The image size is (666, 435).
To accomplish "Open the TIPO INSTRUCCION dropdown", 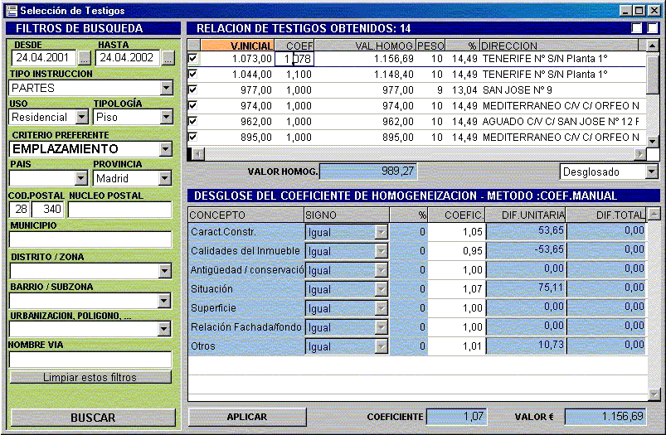I will (167, 88).
